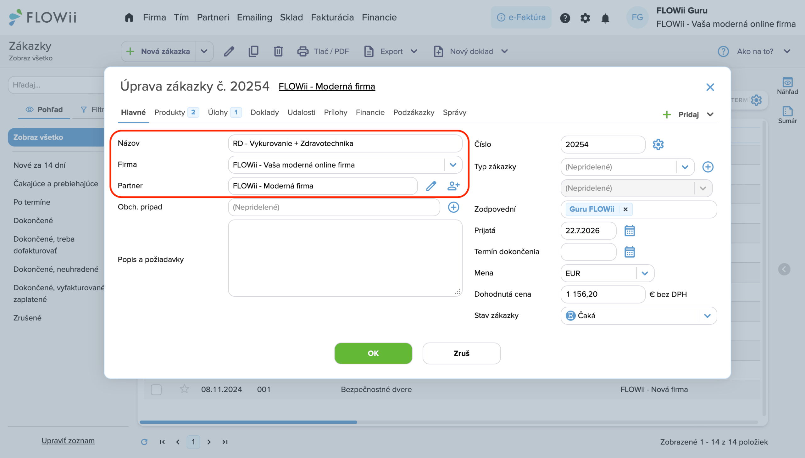
Task: Expand the Nová zákazka dropdown arrow
Action: (204, 51)
